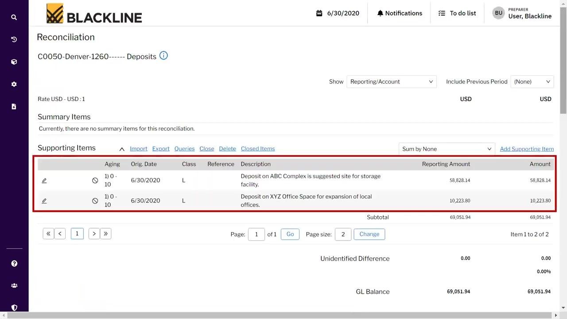Focus the Page size input field
This screenshot has height=319, width=567.
pos(343,234)
